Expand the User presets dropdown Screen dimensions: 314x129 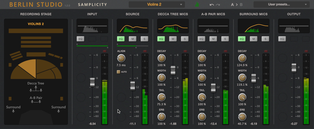coord(281,4)
